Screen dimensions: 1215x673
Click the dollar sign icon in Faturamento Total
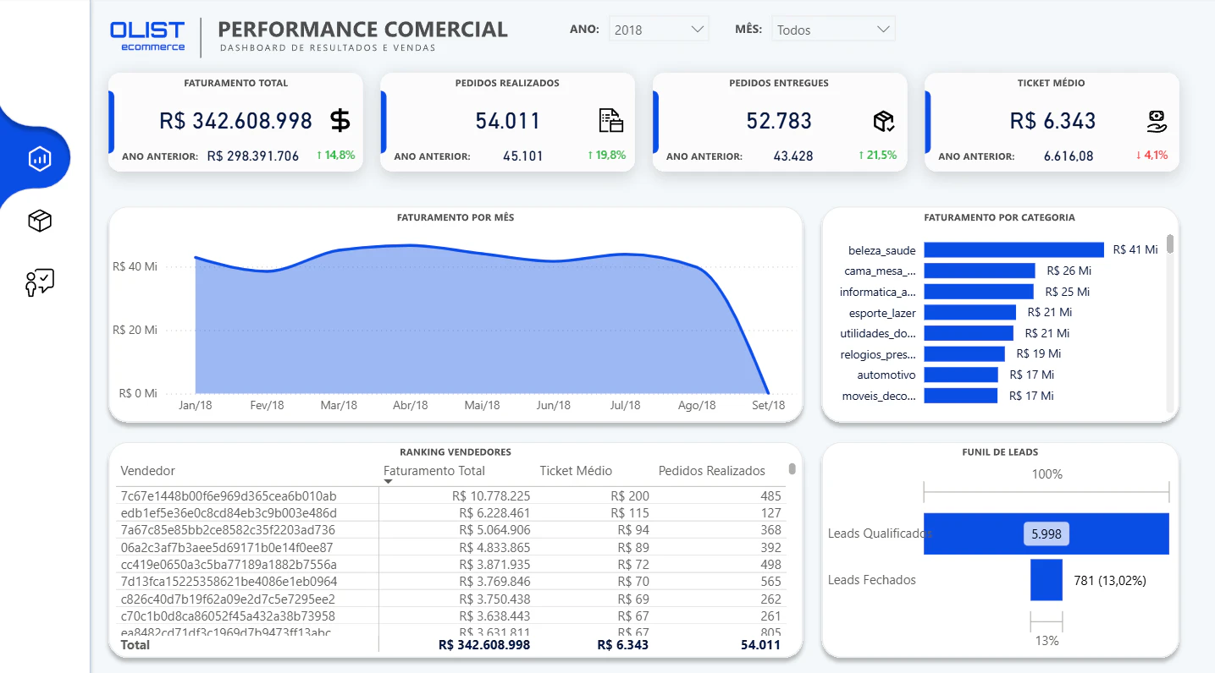340,121
